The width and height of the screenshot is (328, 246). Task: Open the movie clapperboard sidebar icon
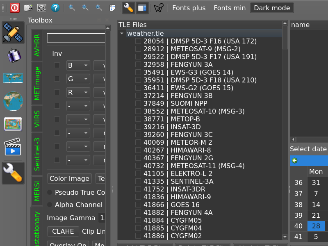[13, 147]
